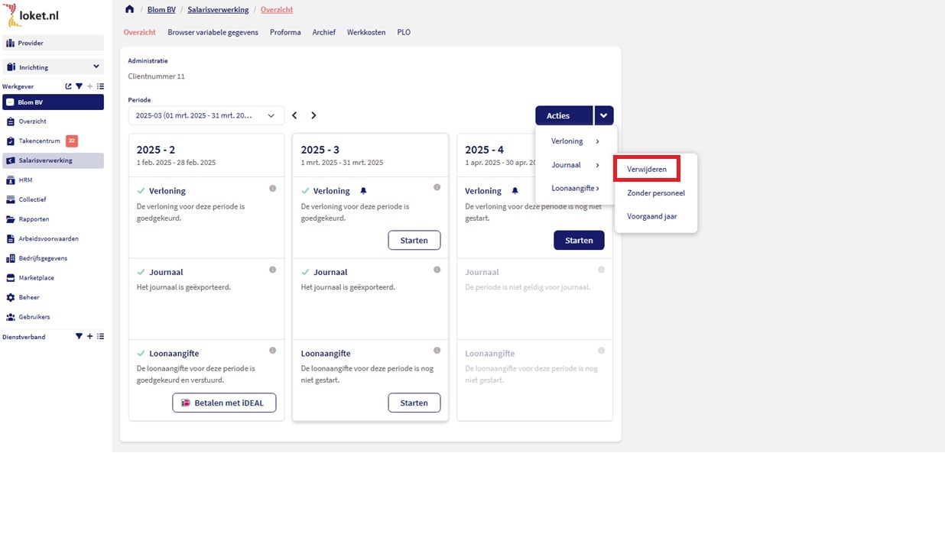Expand the Loonaangifte submenu in Acties
945x550 pixels.
point(575,188)
